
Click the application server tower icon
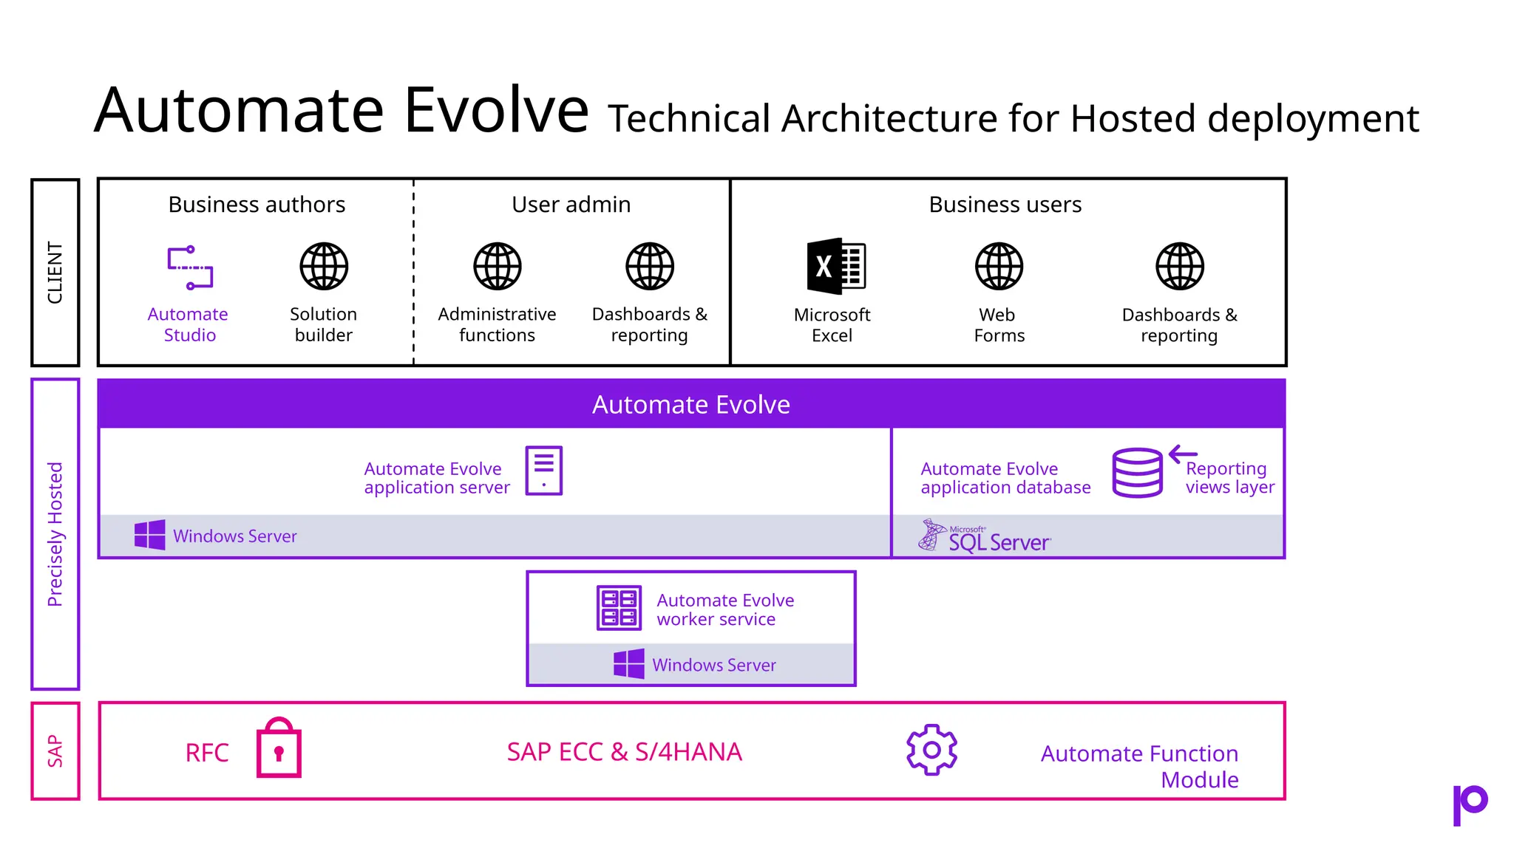pyautogui.click(x=544, y=471)
